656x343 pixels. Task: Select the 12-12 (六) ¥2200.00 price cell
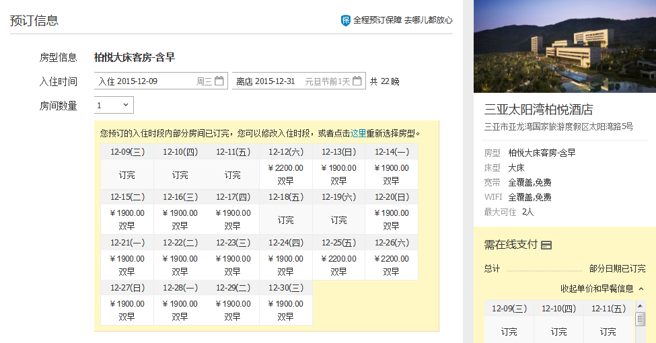pyautogui.click(x=285, y=174)
